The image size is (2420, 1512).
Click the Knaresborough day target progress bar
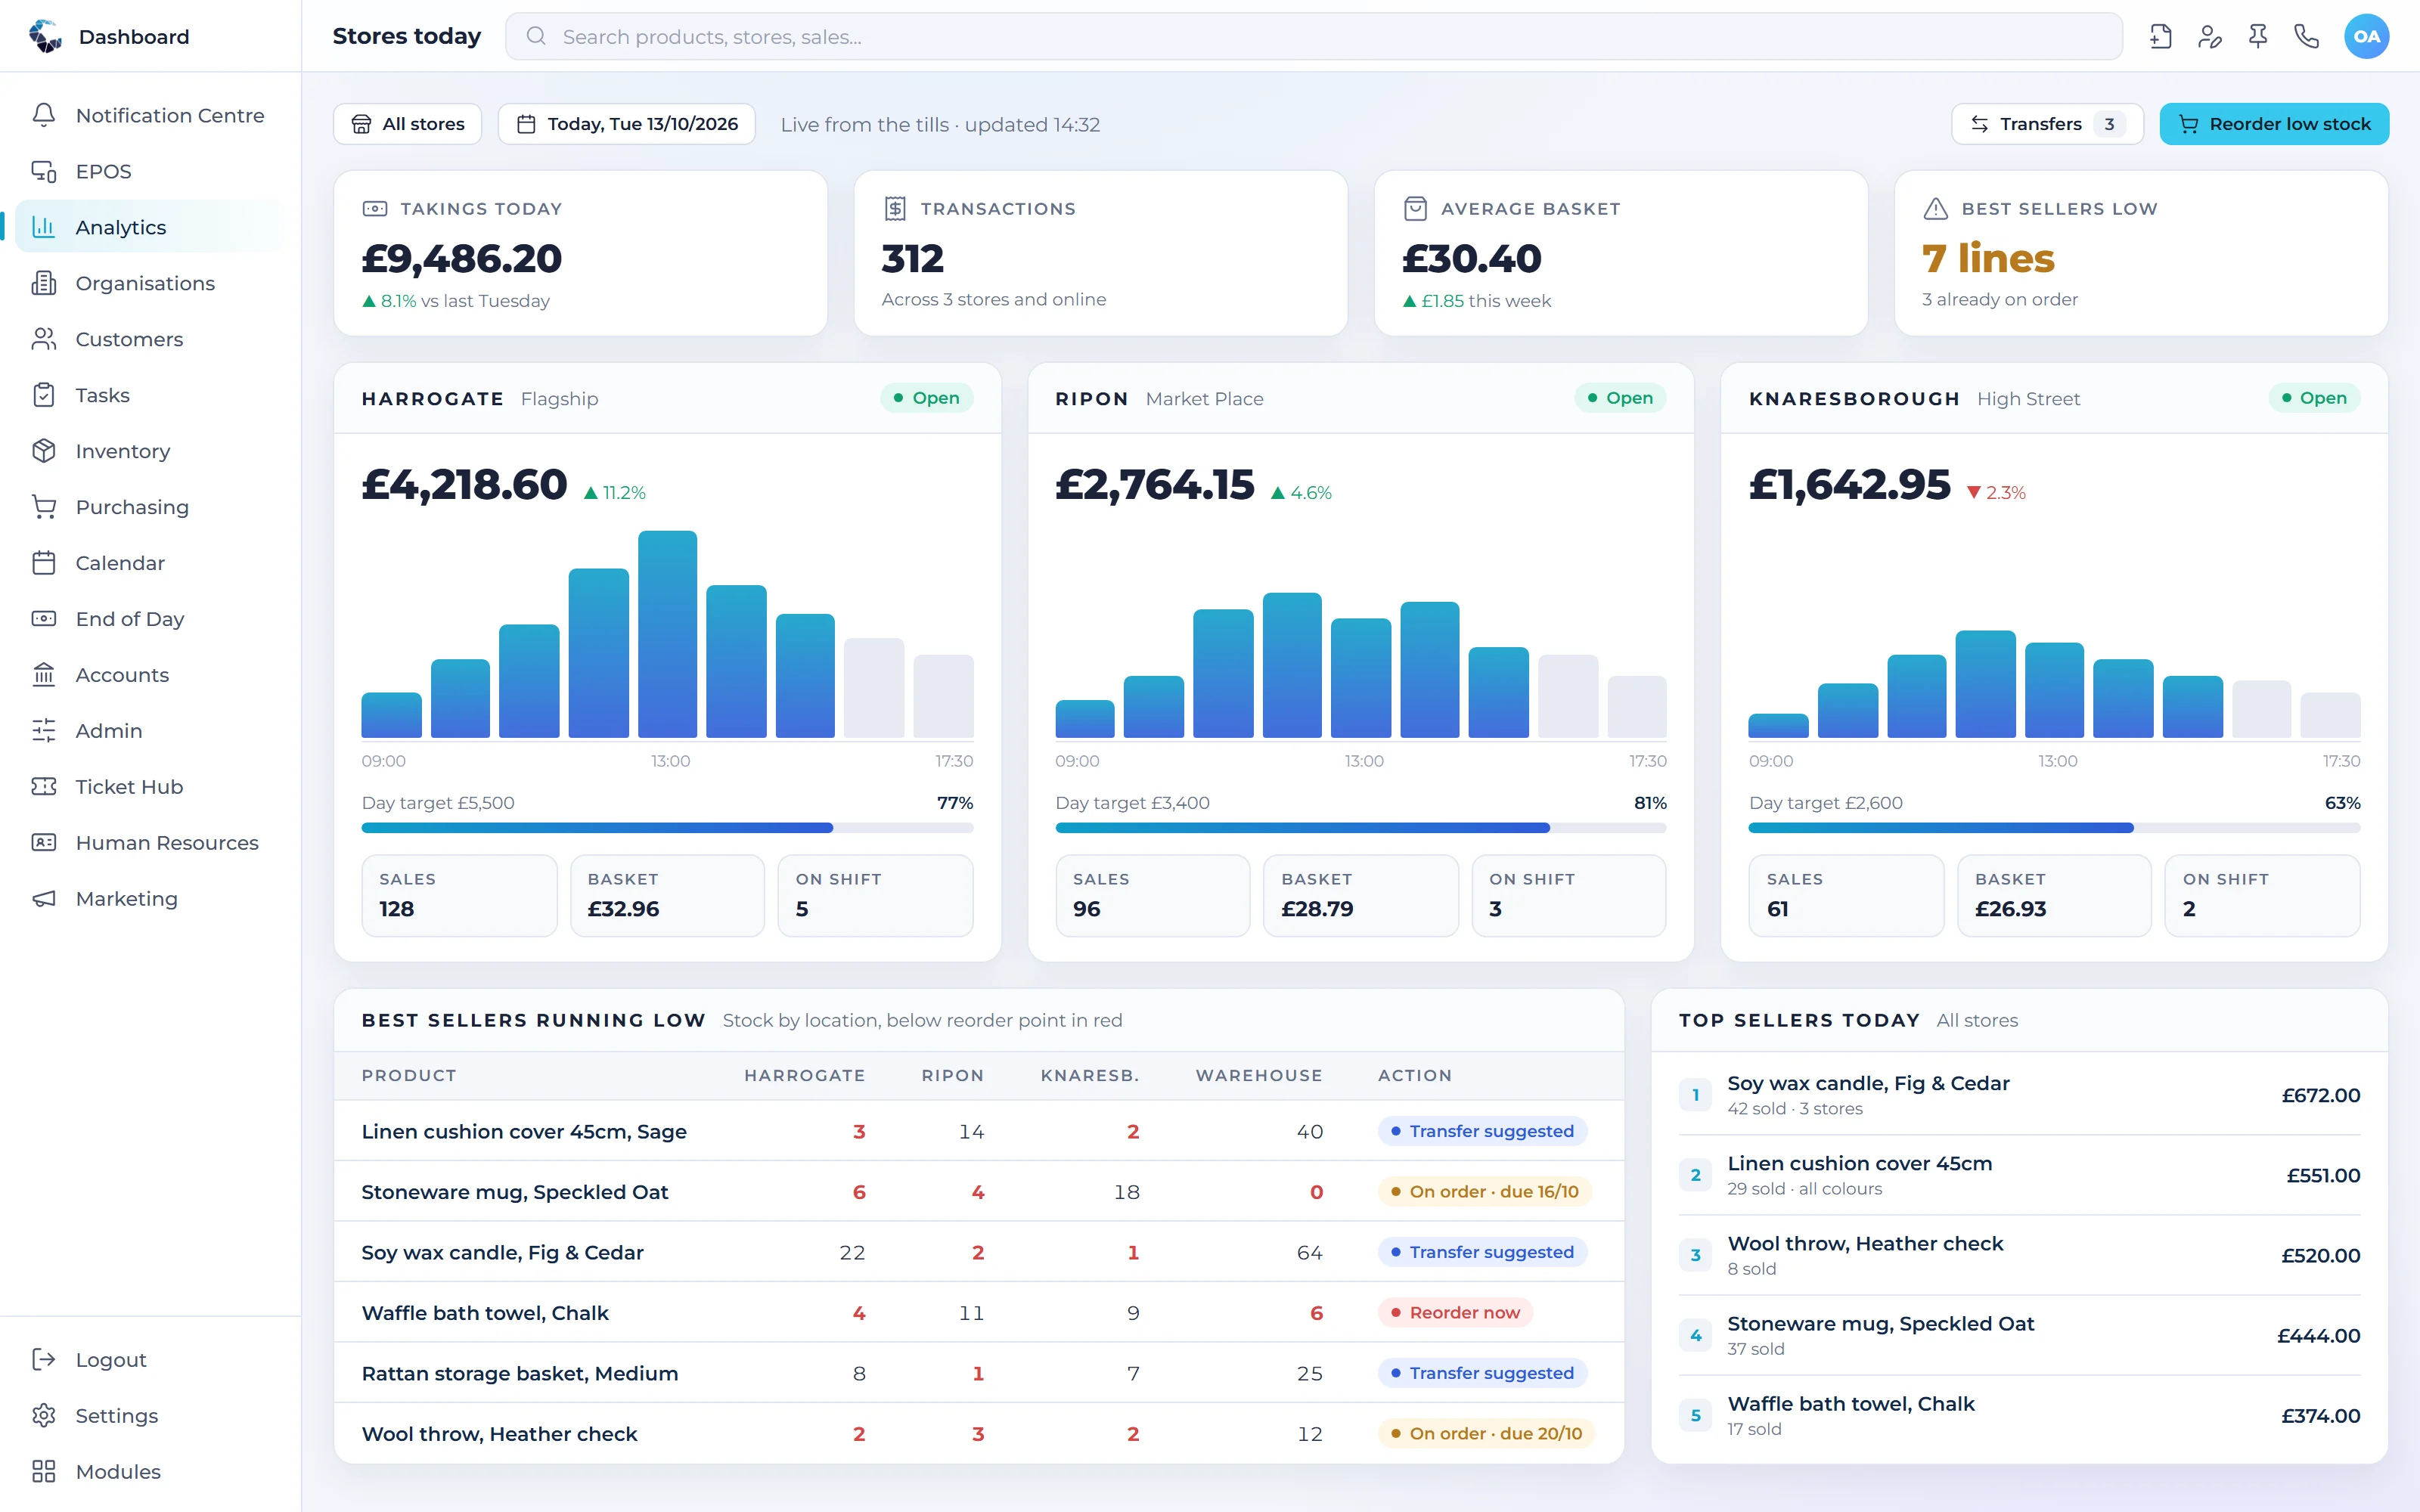(2054, 828)
